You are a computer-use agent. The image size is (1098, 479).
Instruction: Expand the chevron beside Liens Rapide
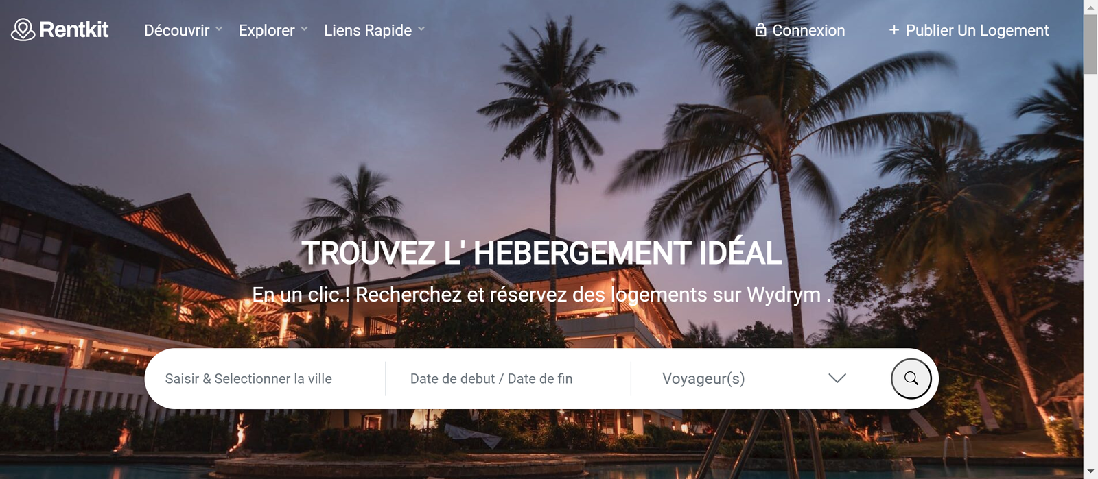[421, 29]
